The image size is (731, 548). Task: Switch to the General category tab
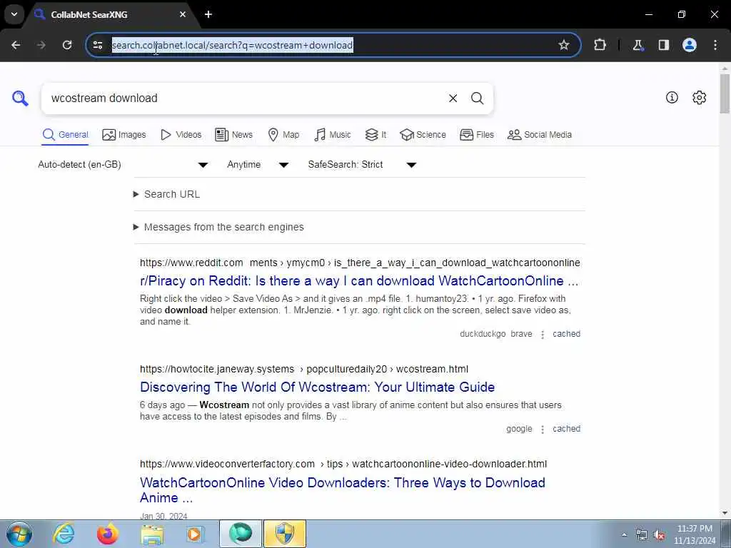(x=65, y=135)
